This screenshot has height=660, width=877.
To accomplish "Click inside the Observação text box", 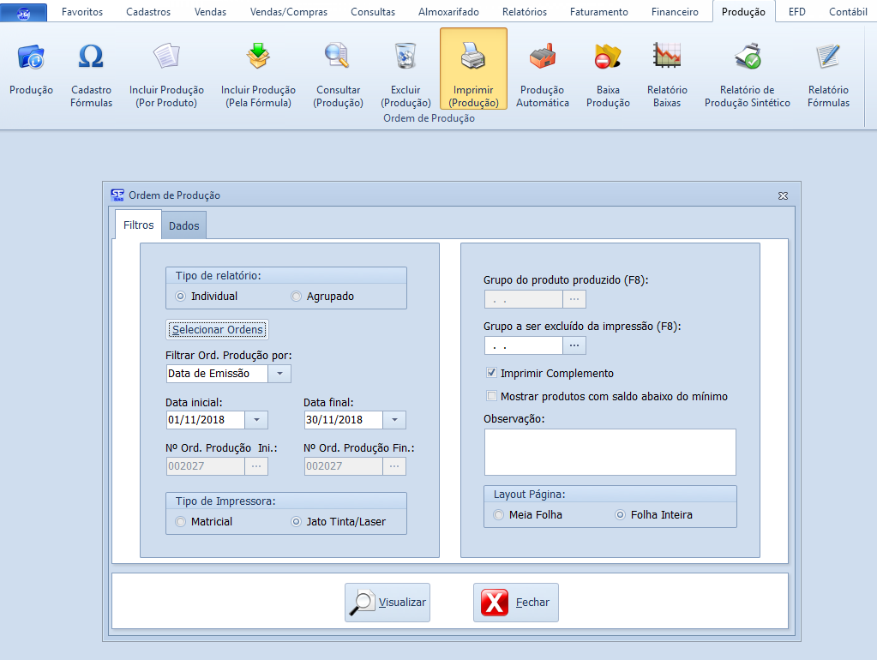I will (x=610, y=452).
